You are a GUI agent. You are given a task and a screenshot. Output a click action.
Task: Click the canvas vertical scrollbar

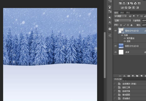point(105,55)
